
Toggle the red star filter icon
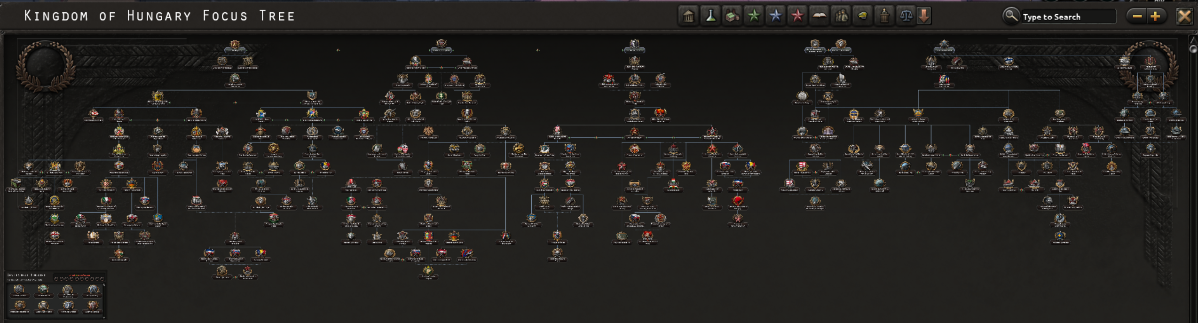pyautogui.click(x=797, y=16)
